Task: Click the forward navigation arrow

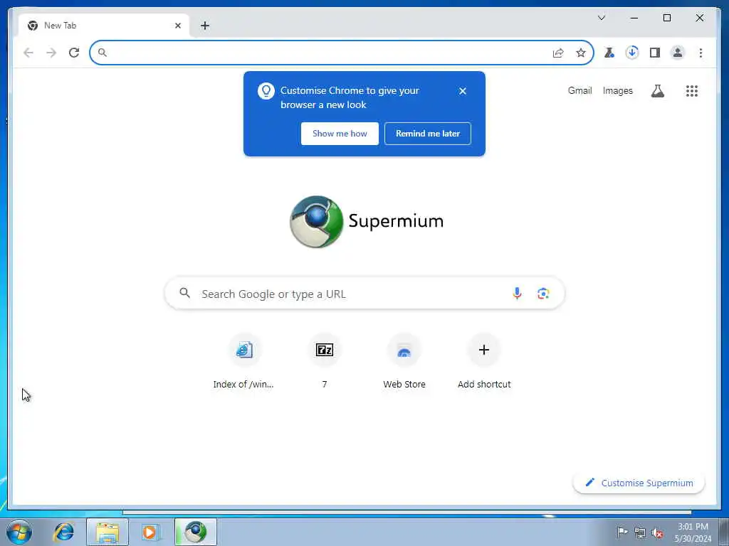Action: click(x=51, y=53)
